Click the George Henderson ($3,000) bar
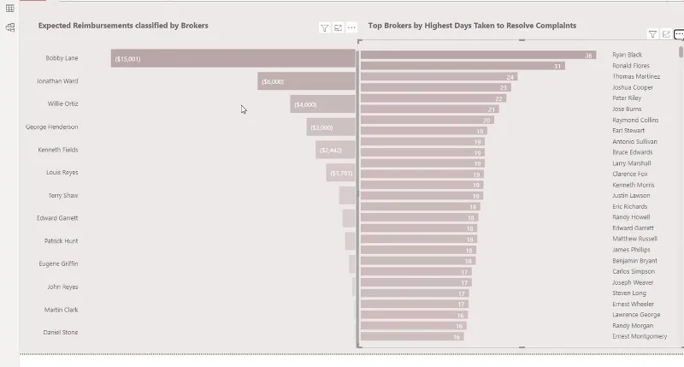 click(x=331, y=127)
